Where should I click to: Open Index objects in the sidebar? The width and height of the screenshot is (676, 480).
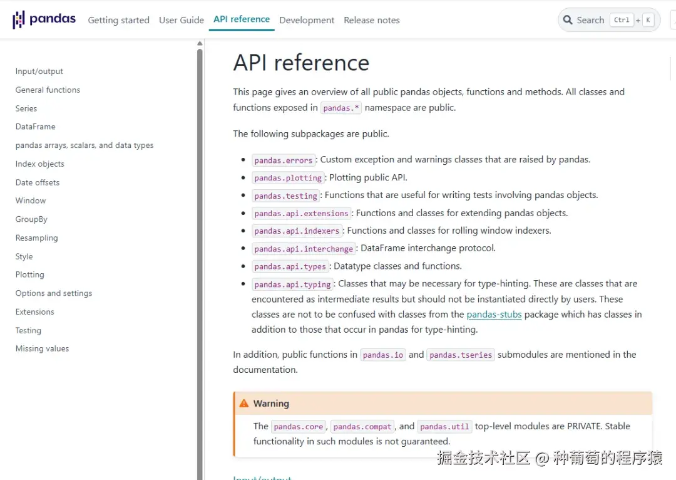point(39,164)
